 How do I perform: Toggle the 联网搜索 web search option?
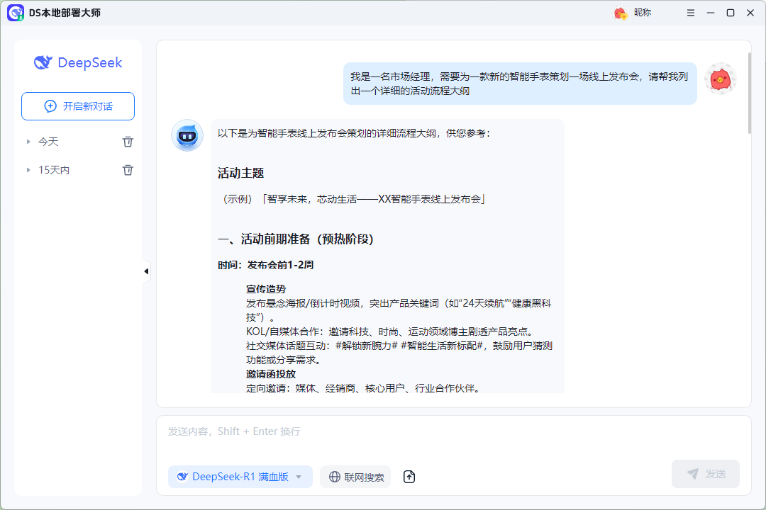[355, 477]
